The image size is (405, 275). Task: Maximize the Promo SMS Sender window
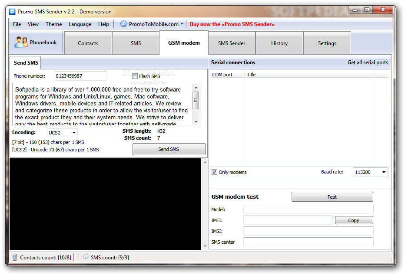(366, 10)
